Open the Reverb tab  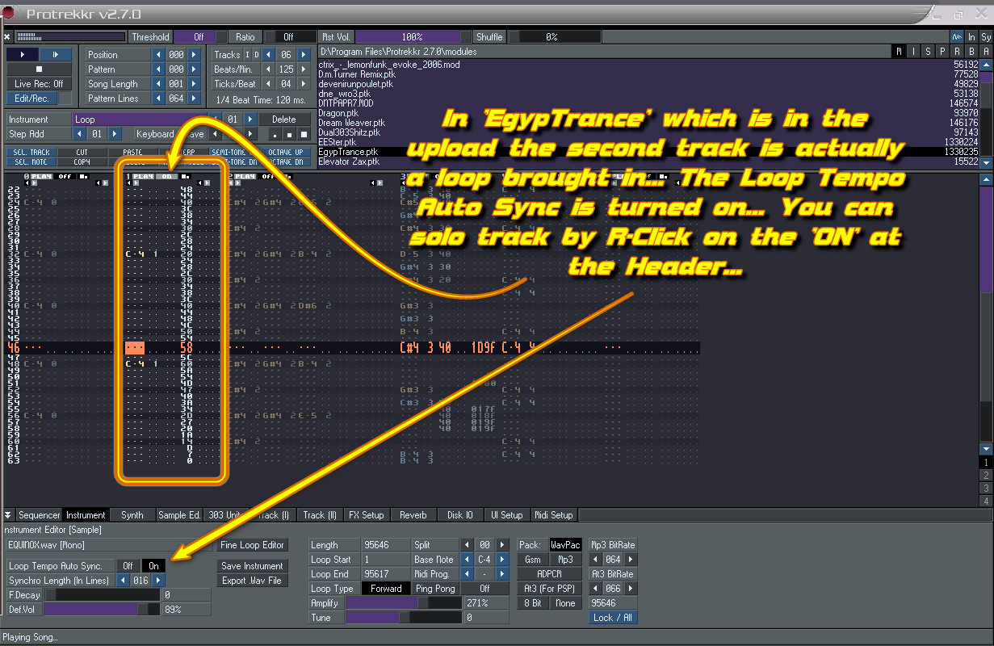(413, 514)
